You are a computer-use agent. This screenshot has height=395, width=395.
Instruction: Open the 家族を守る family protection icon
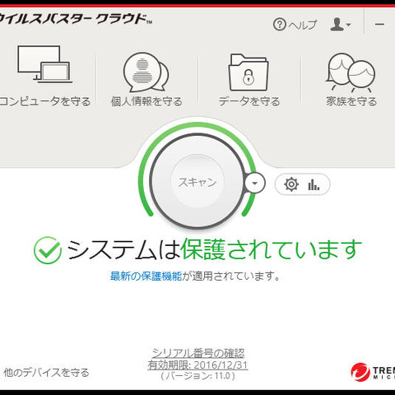pos(351,72)
